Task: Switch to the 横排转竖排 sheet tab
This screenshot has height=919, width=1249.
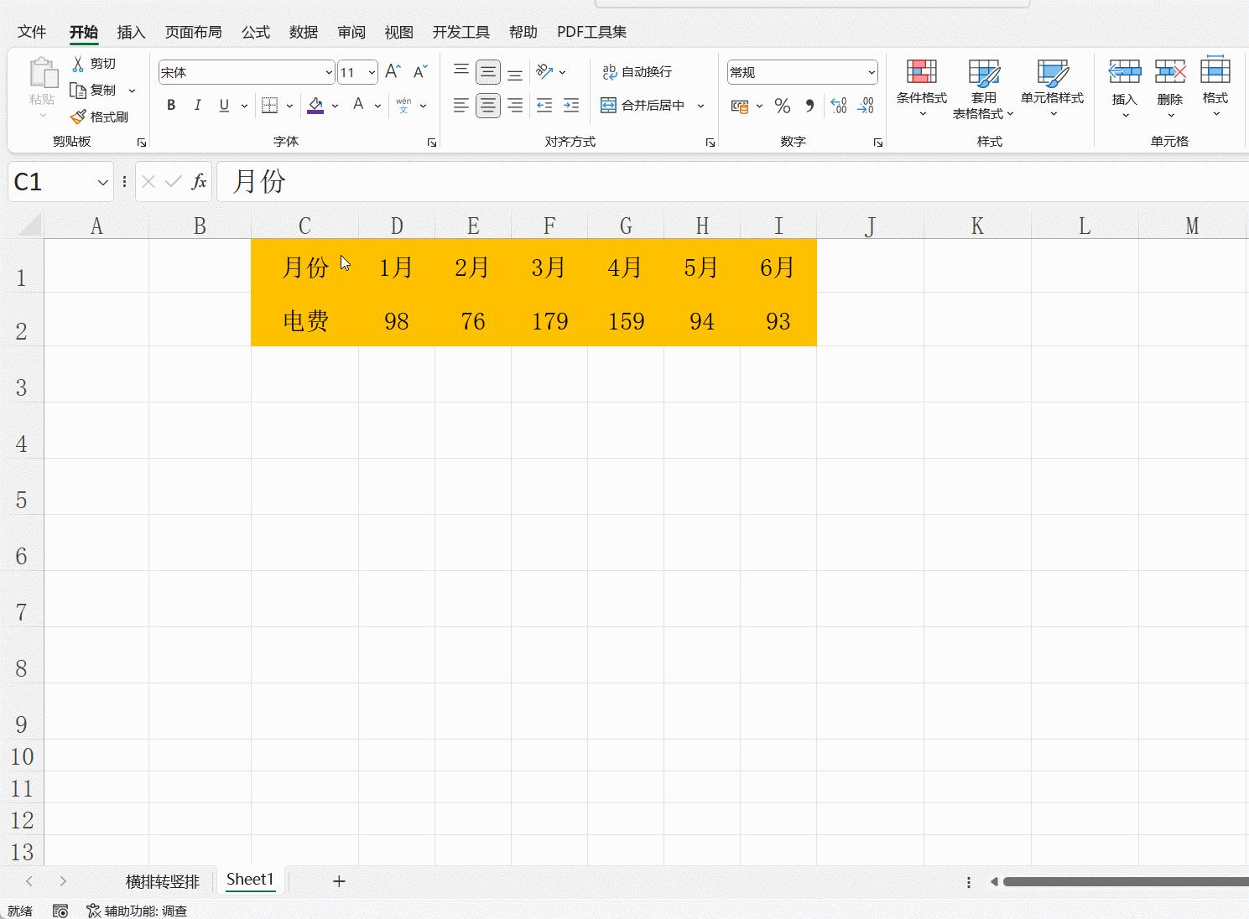Action: click(162, 881)
